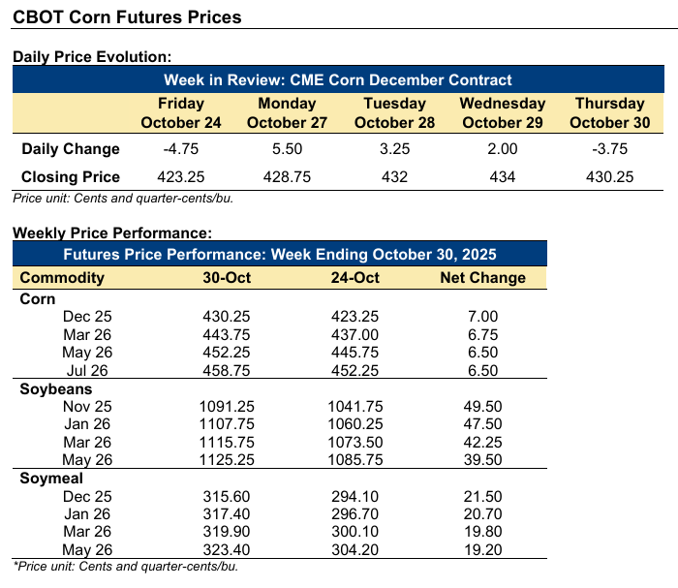The image size is (678, 588).
Task: Click the "Soymeal" section label
Action: [x=50, y=477]
